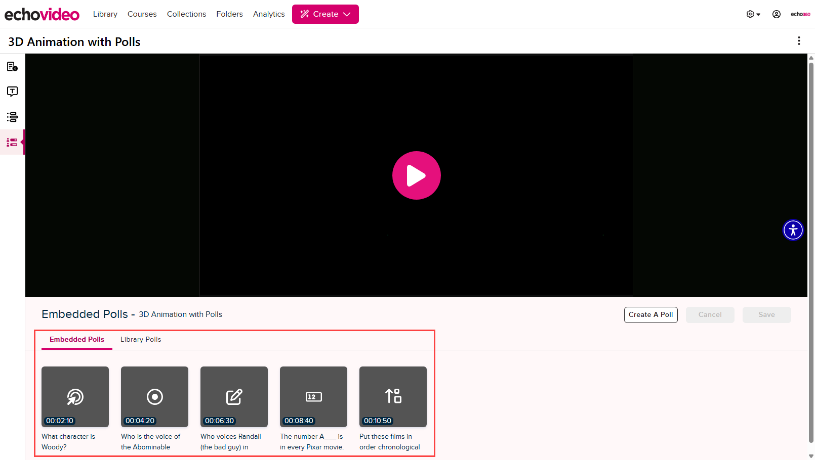Screen dimensions: 815x460
Task: Click the echo360 logo at top right
Action: pos(800,14)
